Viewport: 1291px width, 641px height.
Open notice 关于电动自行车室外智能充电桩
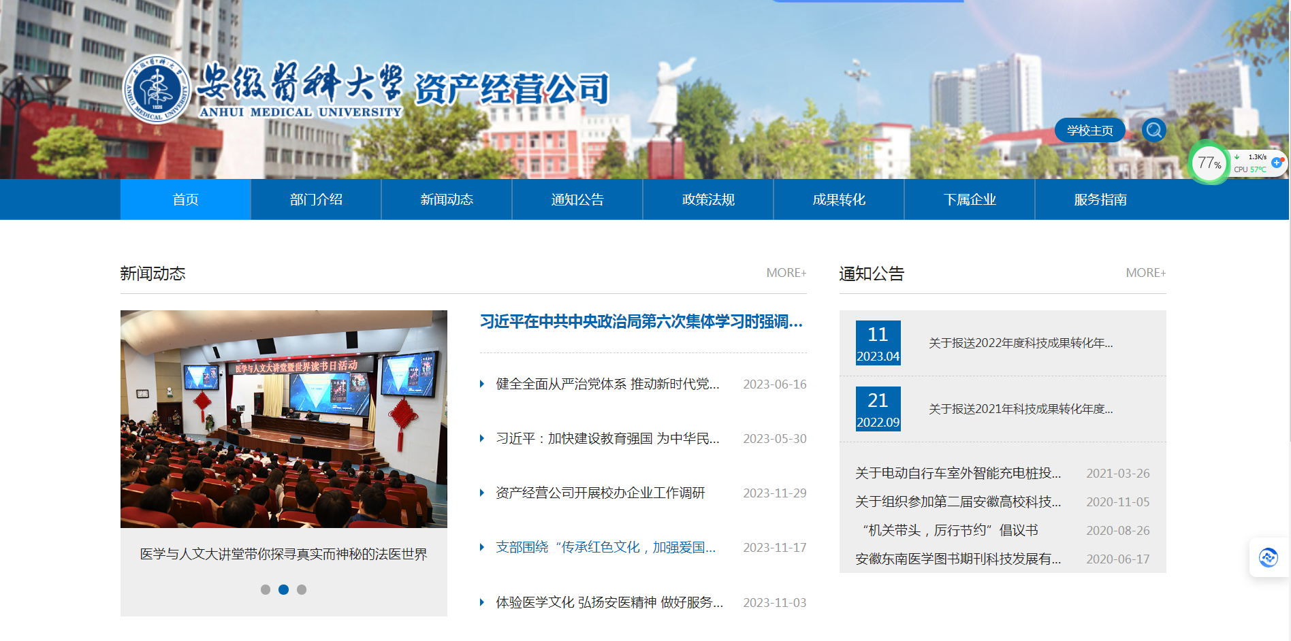(957, 473)
